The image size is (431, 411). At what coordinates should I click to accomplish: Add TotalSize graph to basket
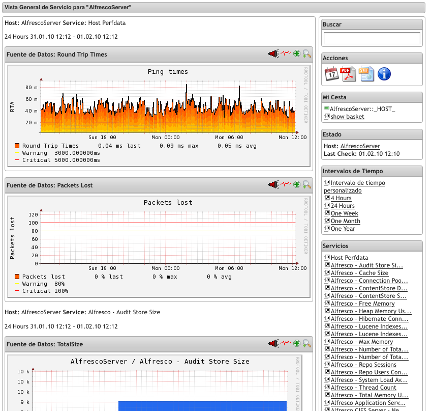click(297, 343)
